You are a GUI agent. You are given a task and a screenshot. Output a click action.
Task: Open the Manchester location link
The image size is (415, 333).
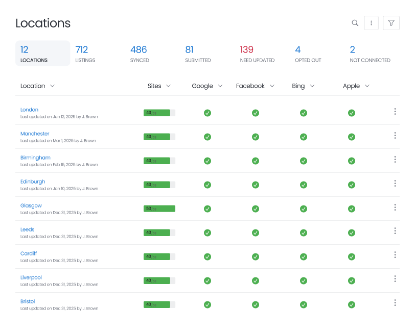tap(35, 134)
